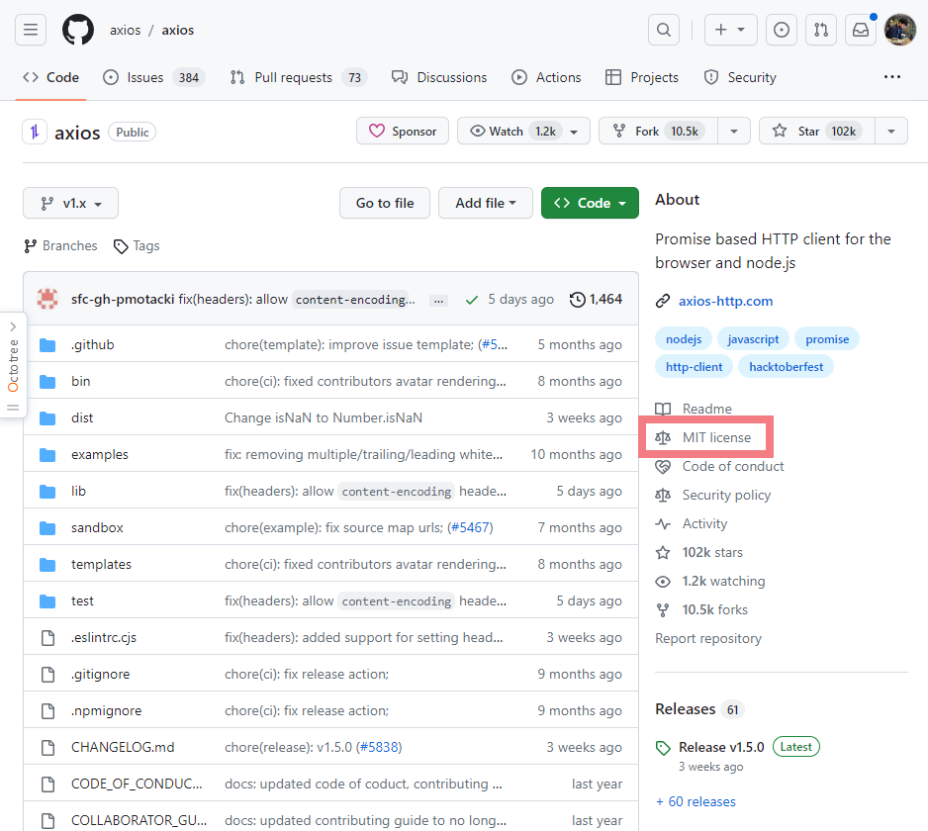Open the search magnifier icon
This screenshot has width=928, height=831.
pyautogui.click(x=664, y=30)
